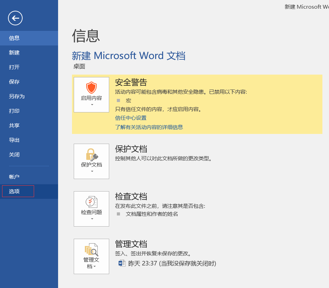329x288 pixels.
Task: Click the 只有信任文件的内容 warning text
Action: pos(159,109)
